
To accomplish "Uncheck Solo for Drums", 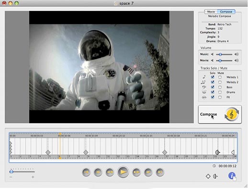I will tap(213, 92).
